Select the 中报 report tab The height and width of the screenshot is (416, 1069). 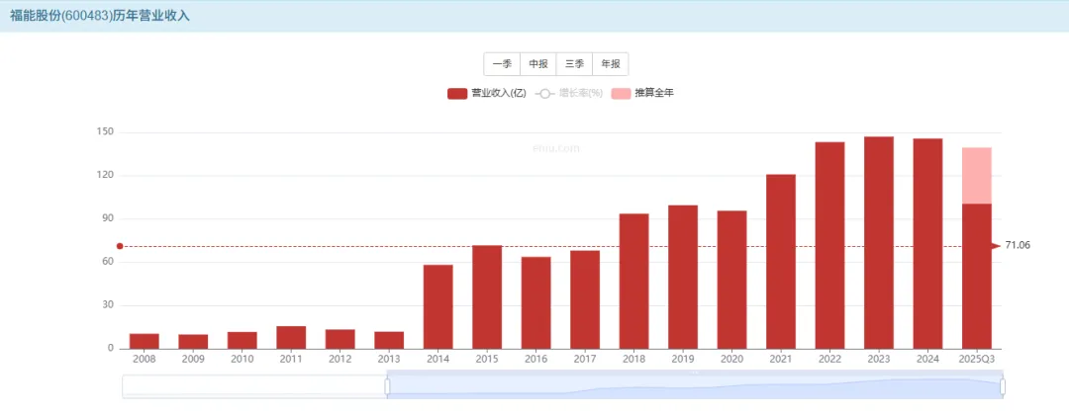point(537,64)
